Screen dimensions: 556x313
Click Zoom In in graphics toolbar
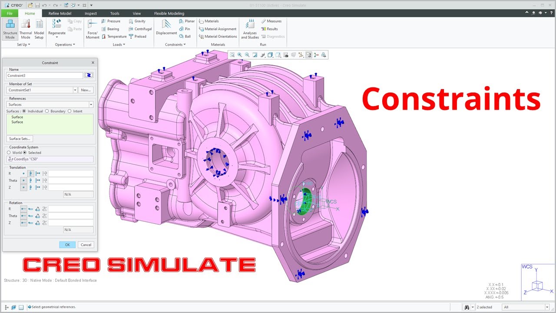click(x=239, y=55)
